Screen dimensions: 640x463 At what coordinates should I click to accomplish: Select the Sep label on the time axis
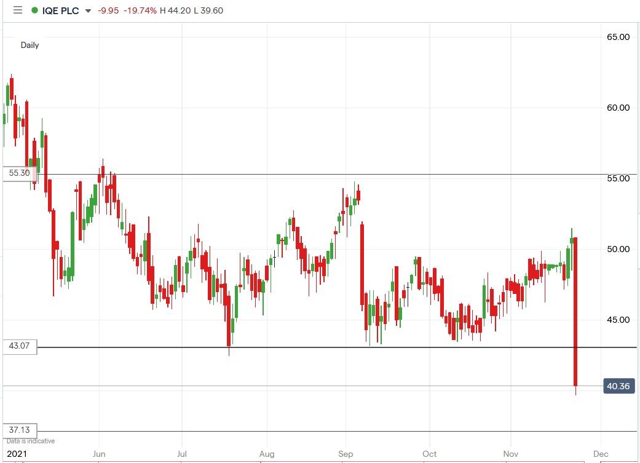[345, 454]
